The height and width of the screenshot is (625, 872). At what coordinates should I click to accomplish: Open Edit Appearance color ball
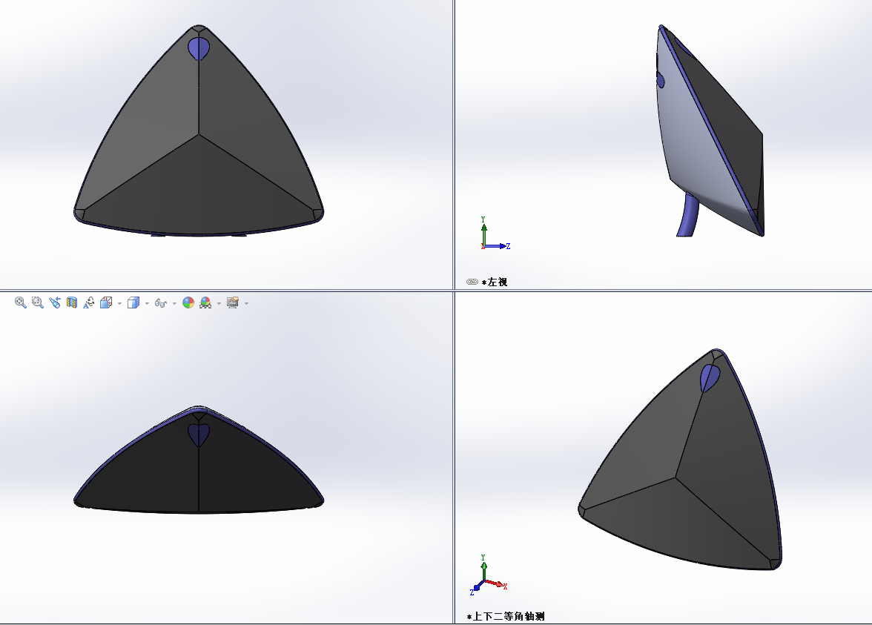point(188,302)
